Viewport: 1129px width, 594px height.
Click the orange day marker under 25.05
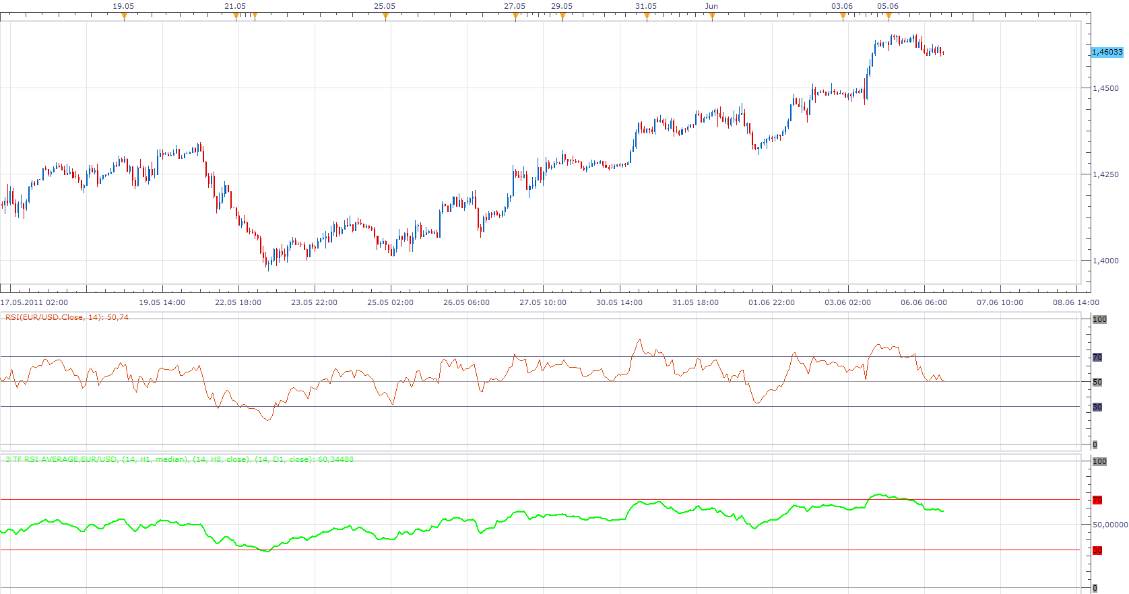point(385,16)
